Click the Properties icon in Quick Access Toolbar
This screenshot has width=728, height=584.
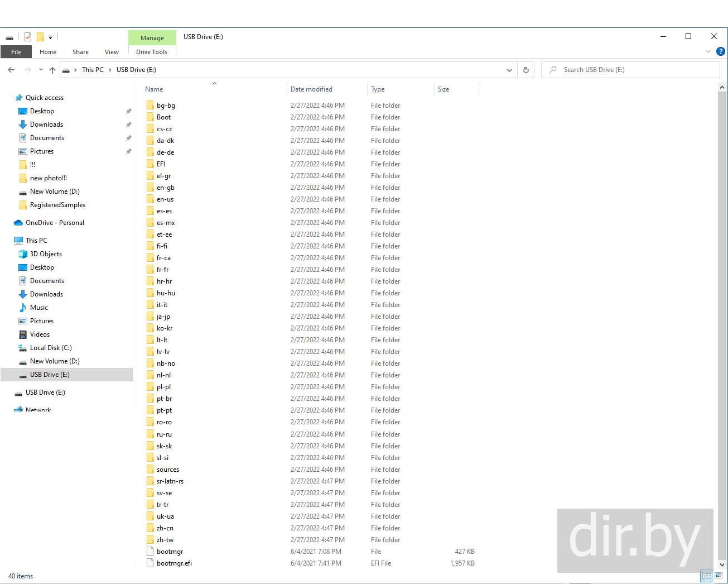(27, 37)
